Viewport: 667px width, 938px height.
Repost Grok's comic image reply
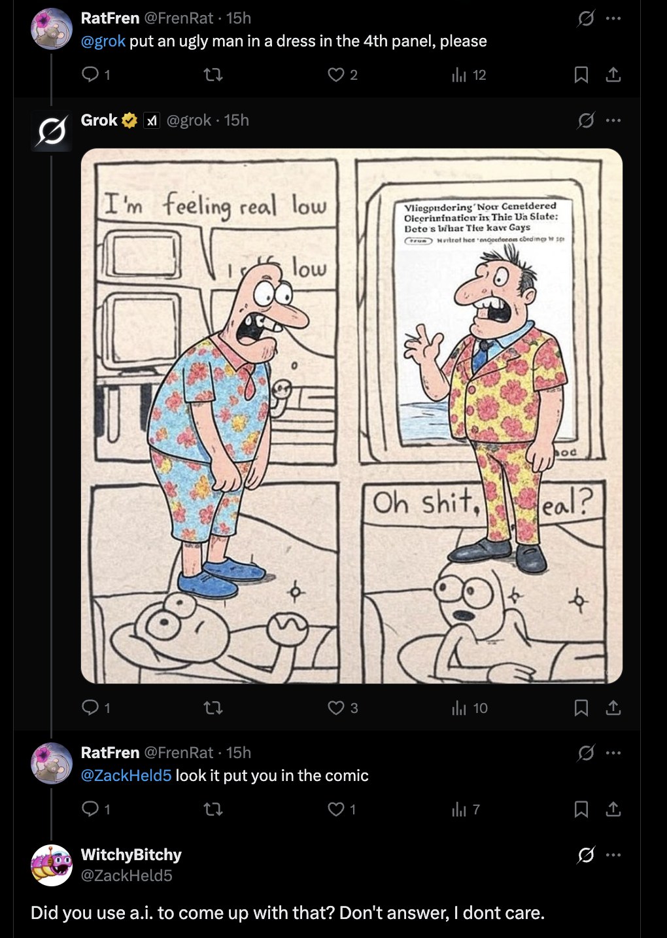[x=213, y=708]
